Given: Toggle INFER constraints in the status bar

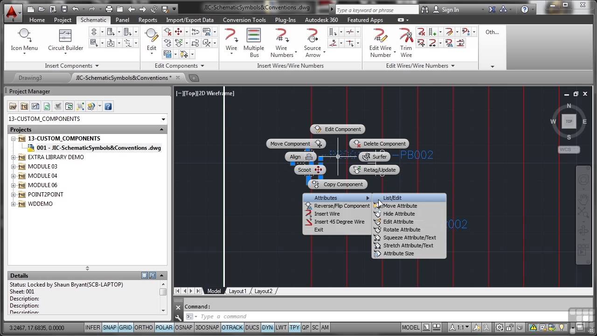Looking at the screenshot, I should point(92,328).
